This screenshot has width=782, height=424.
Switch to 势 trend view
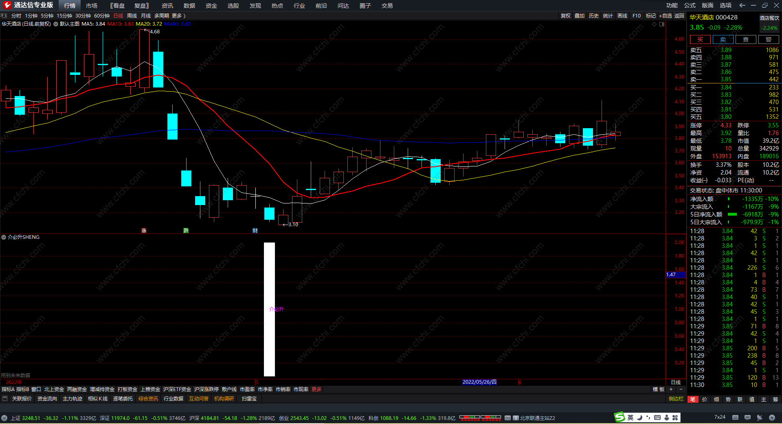pyautogui.click(x=728, y=399)
